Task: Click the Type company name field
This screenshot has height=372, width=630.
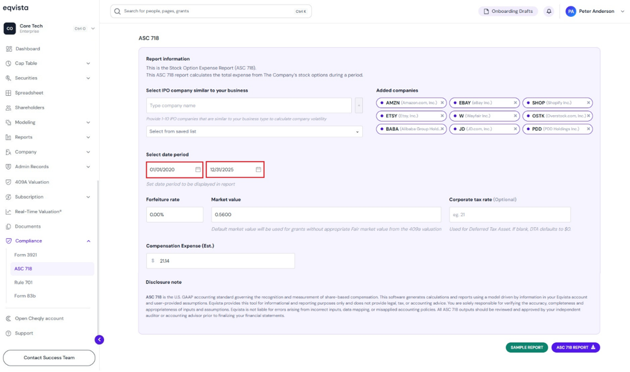Action: (x=249, y=105)
